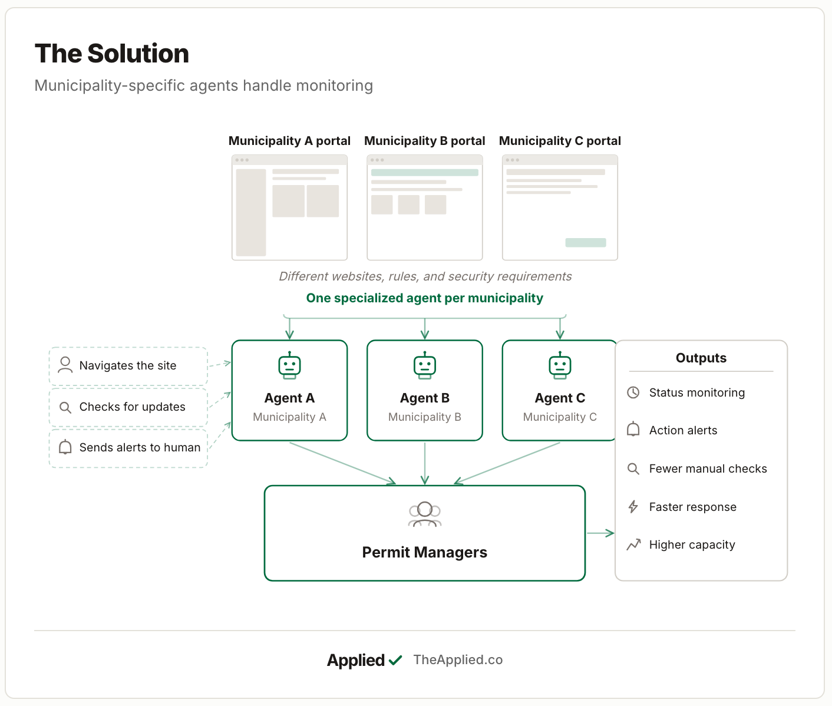
Task: Click the "The Solution" heading
Action: point(112,54)
